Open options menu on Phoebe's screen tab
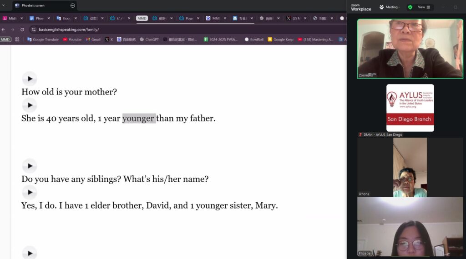This screenshot has width=466, height=259. click(73, 5)
